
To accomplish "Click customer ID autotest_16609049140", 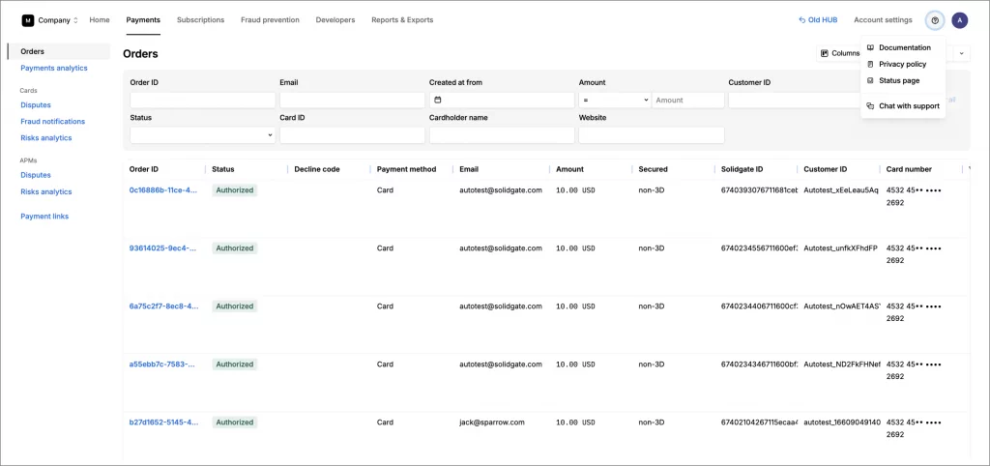I will (x=842, y=422).
